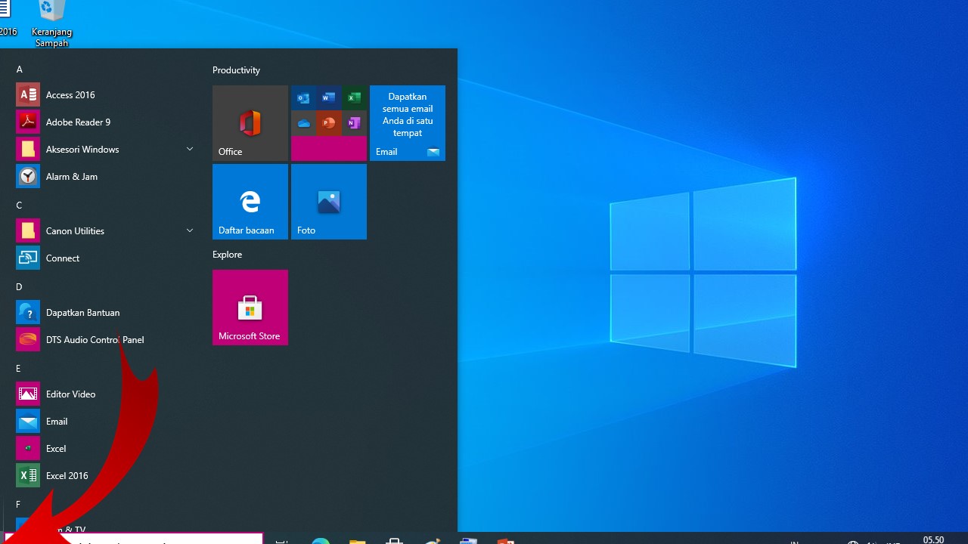Screen dimensions: 968x544
Task: Launch Excel with the magenta icon
Action: click(104, 448)
